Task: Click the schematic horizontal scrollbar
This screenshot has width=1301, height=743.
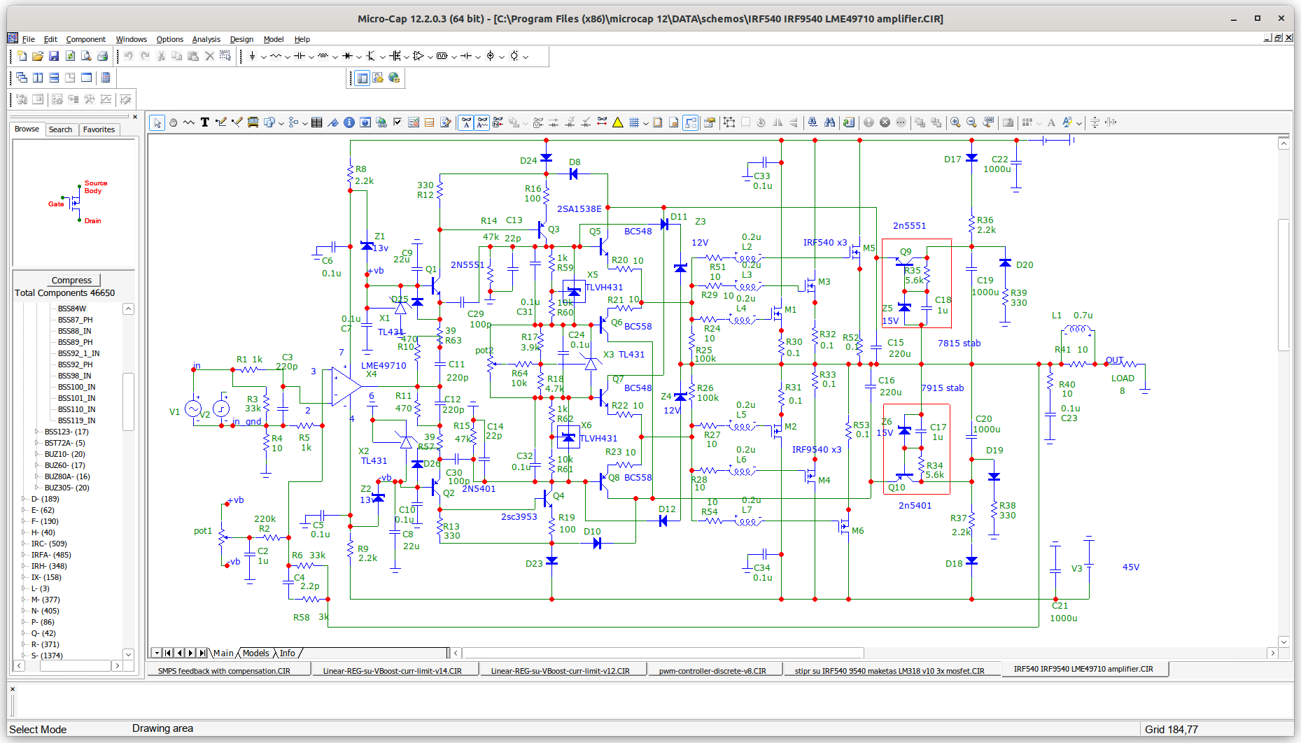Action: (x=863, y=653)
